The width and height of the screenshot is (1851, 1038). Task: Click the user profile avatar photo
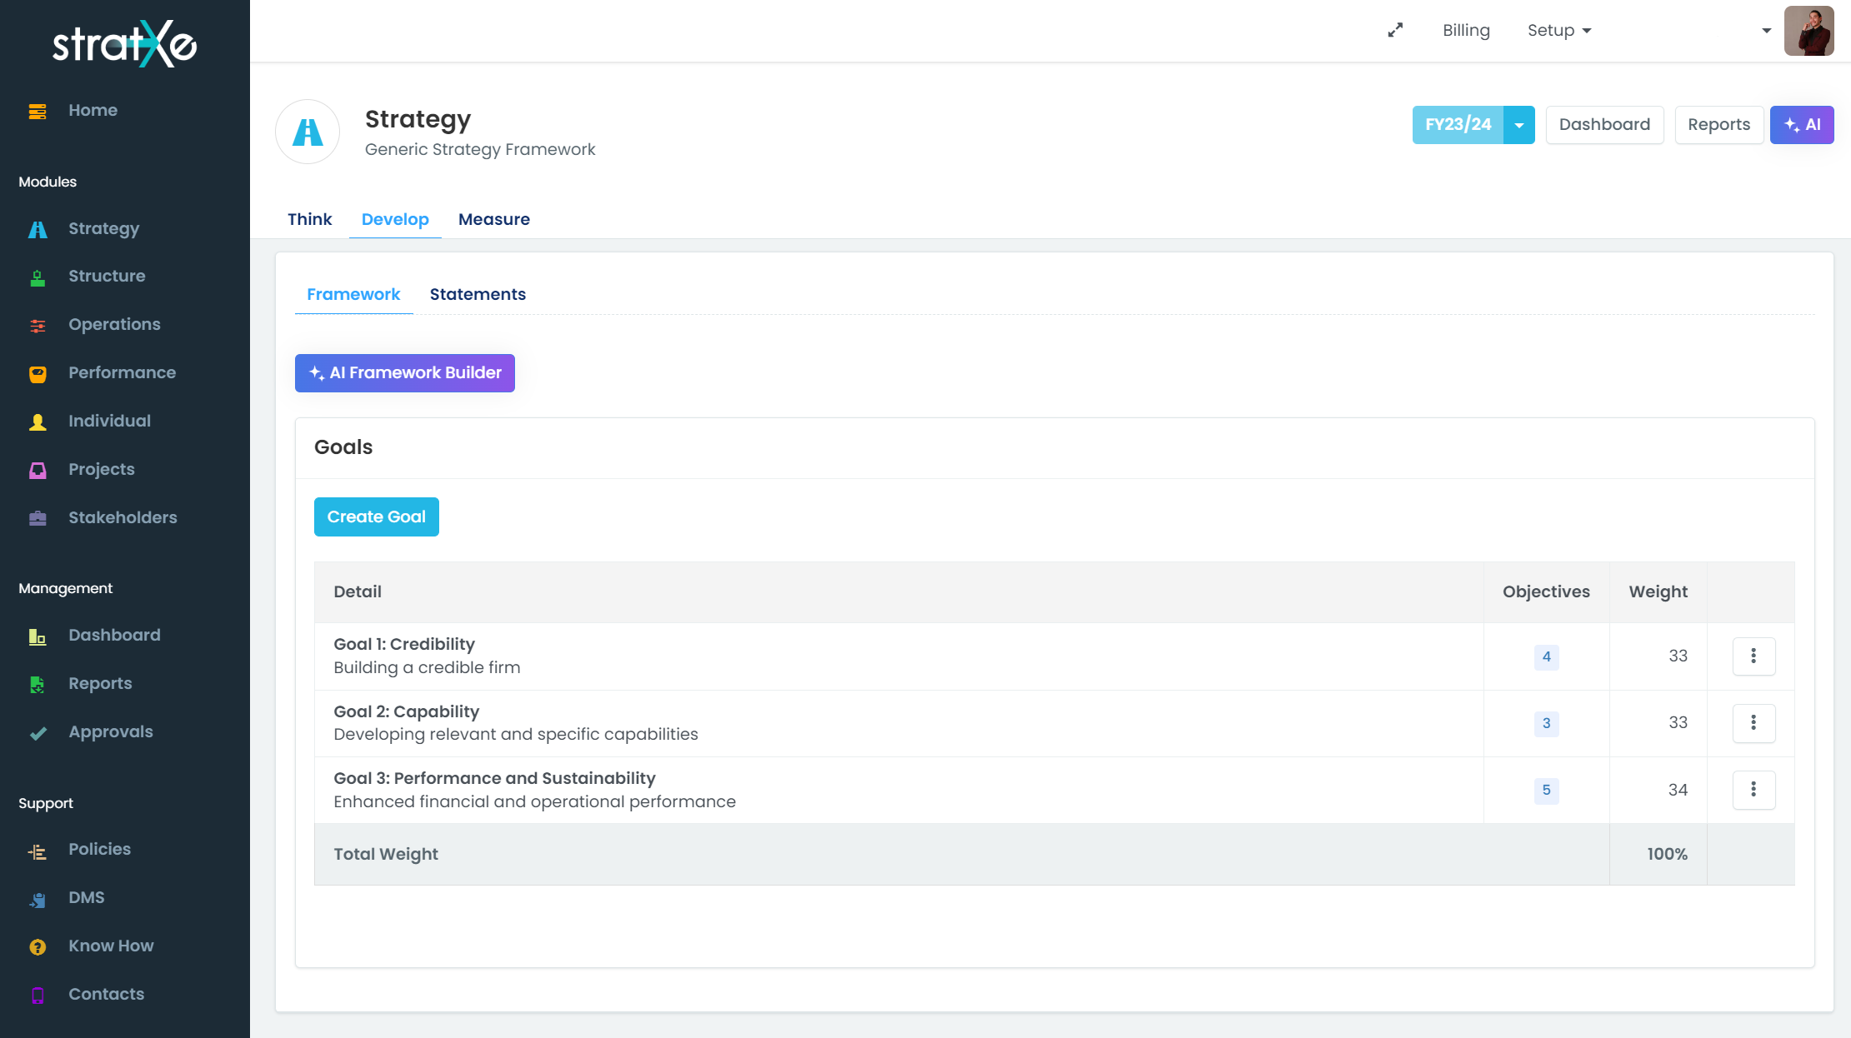tap(1808, 31)
